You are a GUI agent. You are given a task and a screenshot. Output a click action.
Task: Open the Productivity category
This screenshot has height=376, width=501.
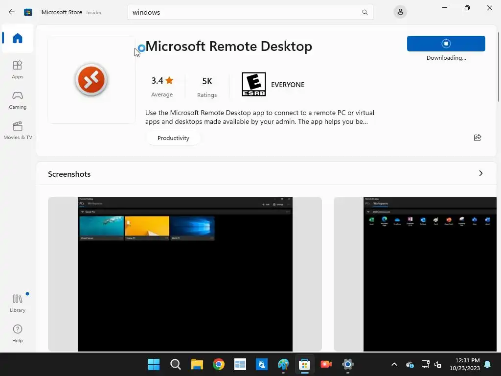point(173,138)
